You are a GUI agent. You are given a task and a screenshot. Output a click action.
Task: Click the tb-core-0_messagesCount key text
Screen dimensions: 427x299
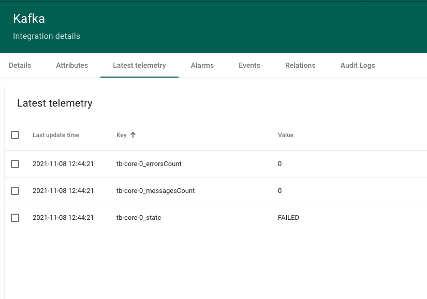155,191
